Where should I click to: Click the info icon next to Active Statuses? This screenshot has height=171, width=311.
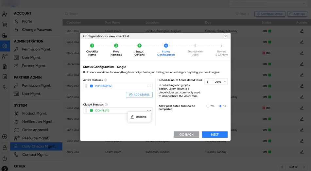[x=106, y=80]
